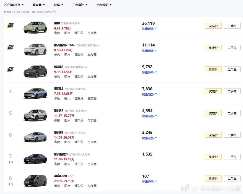The width and height of the screenshot is (243, 194).
Task: Click 询底价 for 银河L6
Action: 213,91
